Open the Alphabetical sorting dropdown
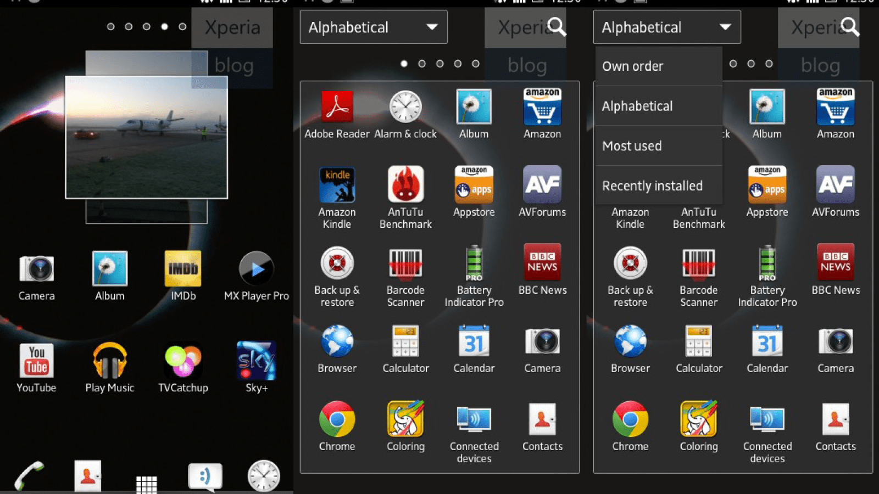The image size is (879, 494). coord(373,27)
